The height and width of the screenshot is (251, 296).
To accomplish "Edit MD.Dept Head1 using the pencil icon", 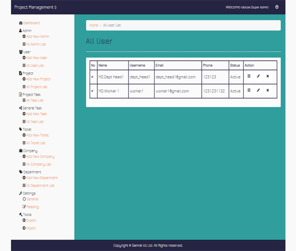I will click(x=258, y=76).
